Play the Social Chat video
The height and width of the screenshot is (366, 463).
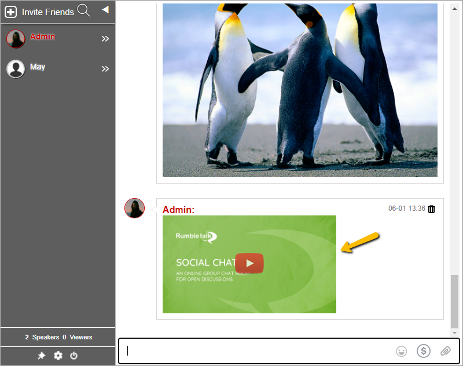click(x=249, y=263)
